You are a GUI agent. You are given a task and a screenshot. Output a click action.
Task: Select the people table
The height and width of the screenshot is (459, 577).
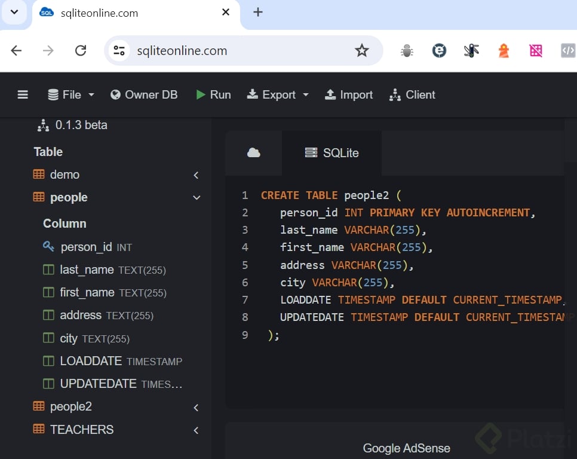(x=69, y=197)
